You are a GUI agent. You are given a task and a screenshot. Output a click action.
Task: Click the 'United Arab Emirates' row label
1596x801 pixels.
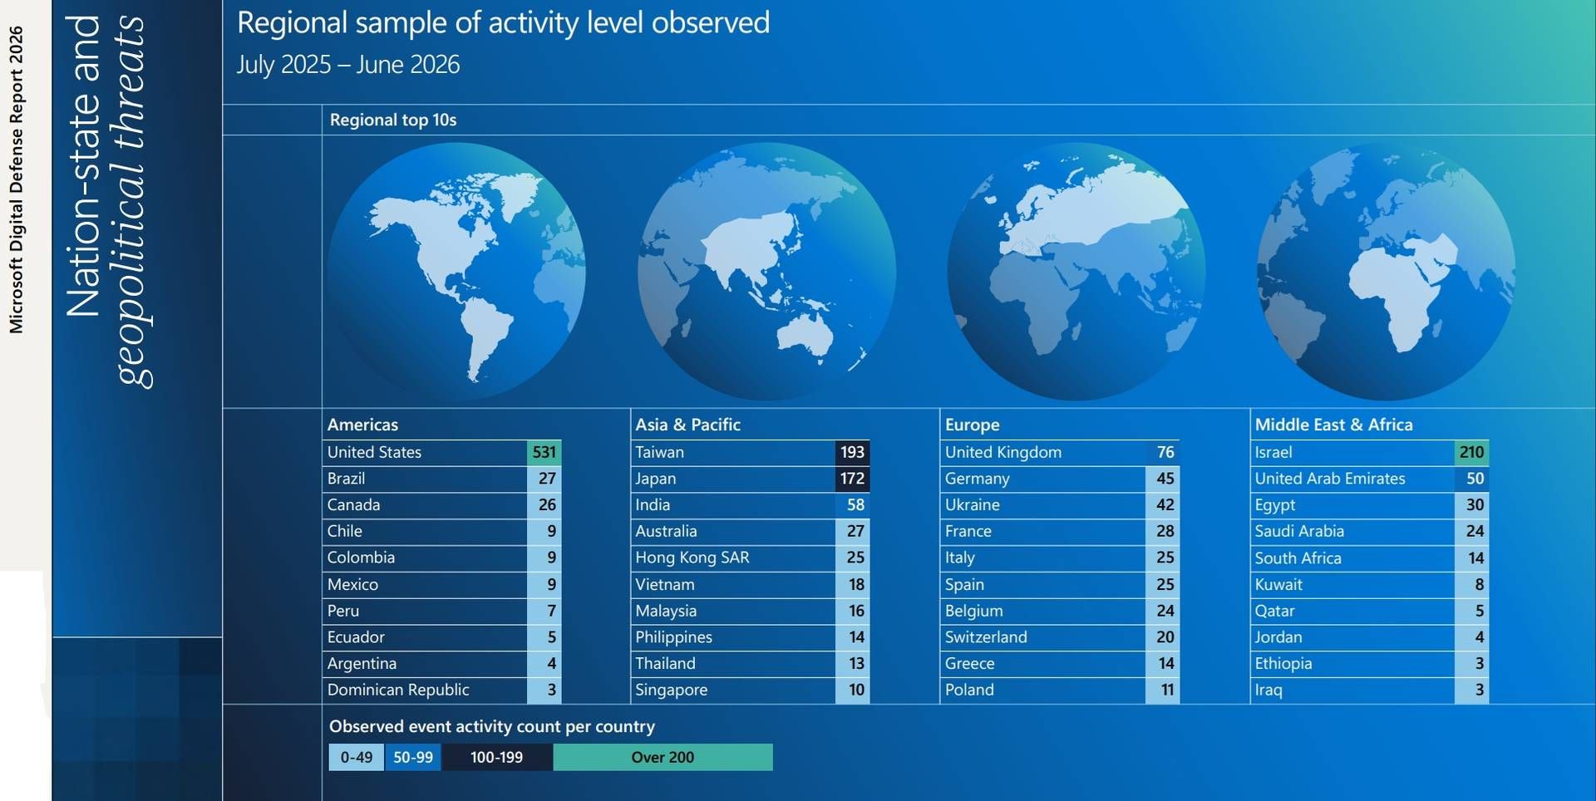tap(1330, 479)
